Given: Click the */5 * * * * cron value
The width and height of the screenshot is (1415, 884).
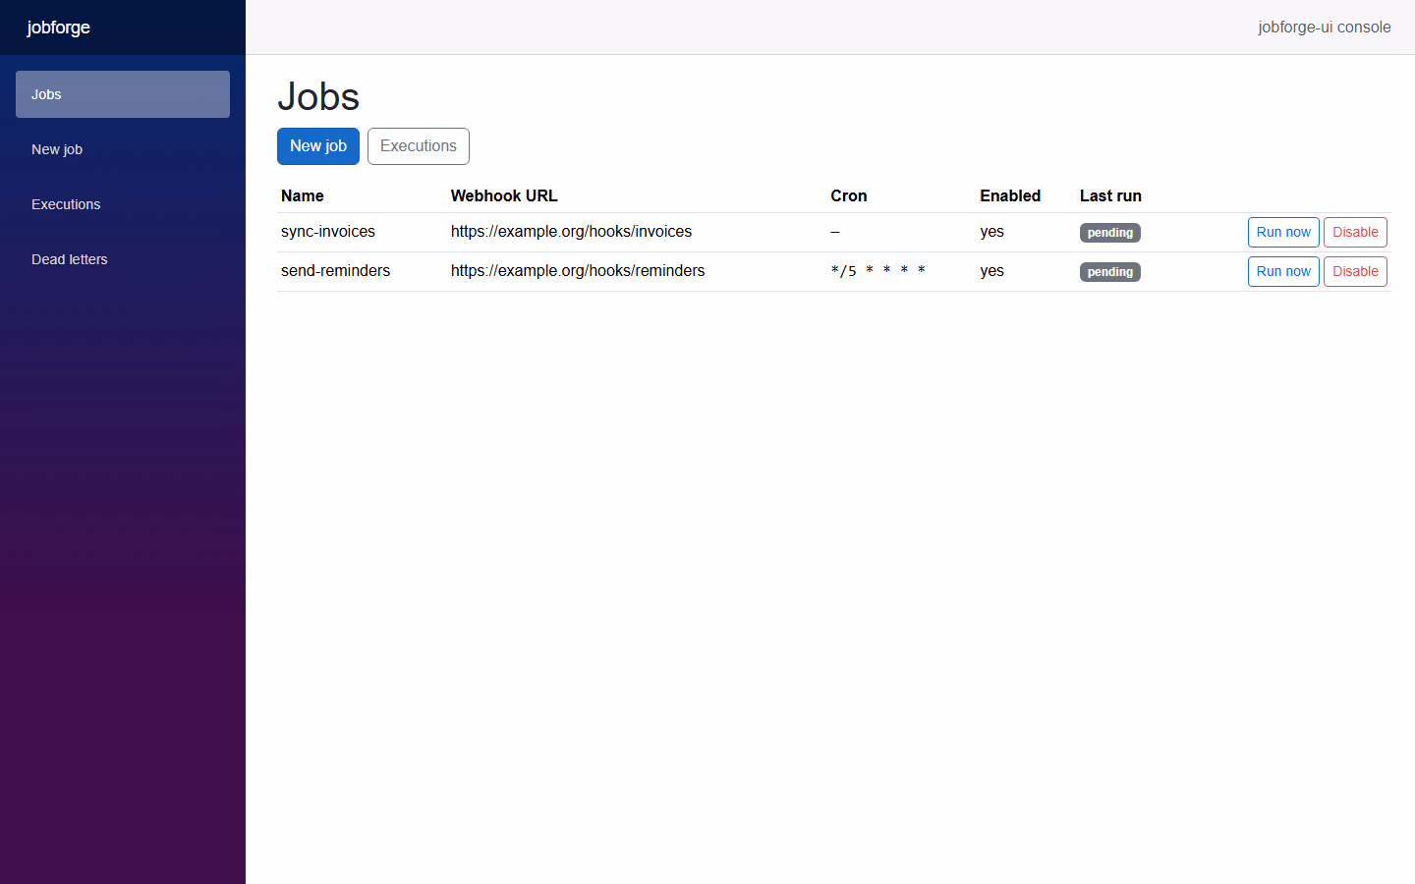Looking at the screenshot, I should pos(877,271).
